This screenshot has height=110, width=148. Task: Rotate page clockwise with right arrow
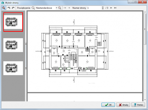[x=13, y=8]
